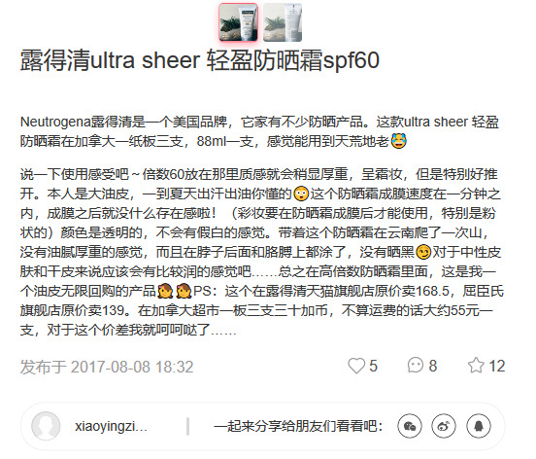
Task: Click the post title 露得清ultra sheer
Action: coord(200,60)
